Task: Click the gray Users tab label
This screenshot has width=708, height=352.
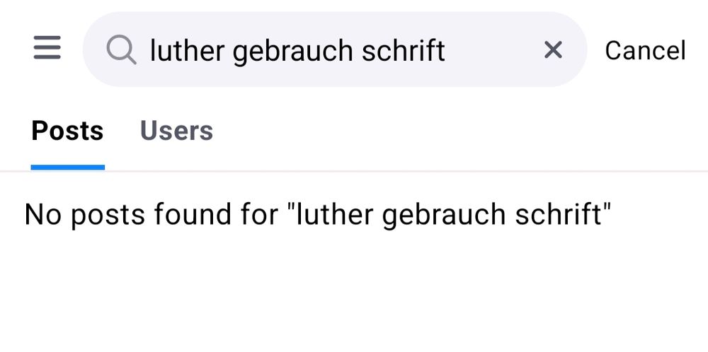Action: [176, 131]
